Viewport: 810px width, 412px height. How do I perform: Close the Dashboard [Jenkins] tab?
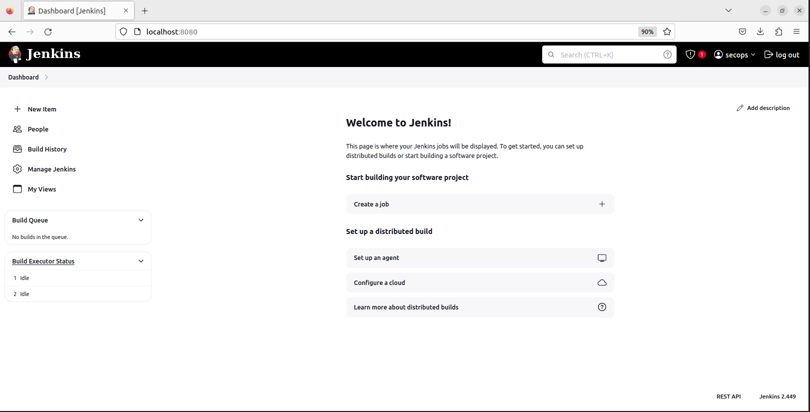pyautogui.click(x=126, y=10)
